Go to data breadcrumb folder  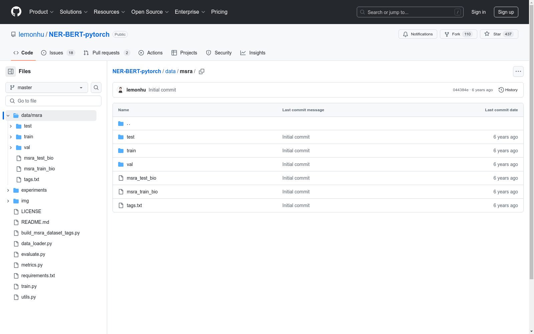tap(171, 71)
